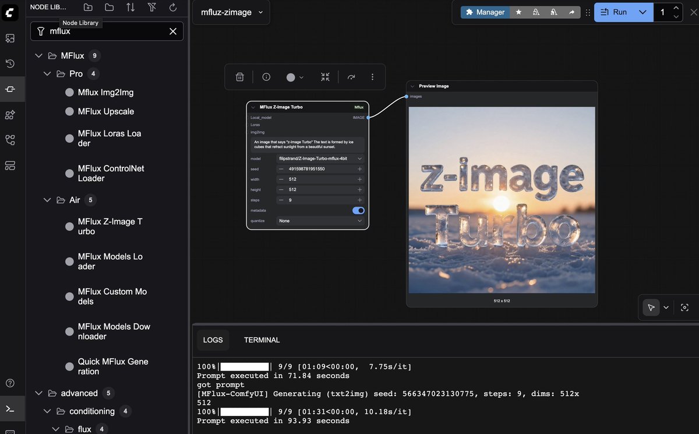Image resolution: width=699 pixels, height=434 pixels.
Task: Click the prompt text box on node
Action: click(308, 144)
